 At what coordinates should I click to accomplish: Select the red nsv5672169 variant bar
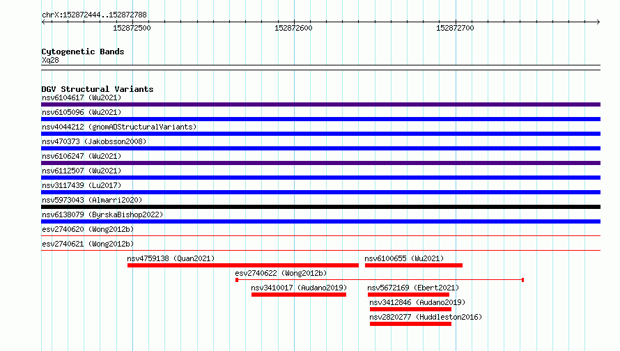(x=408, y=295)
